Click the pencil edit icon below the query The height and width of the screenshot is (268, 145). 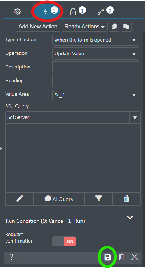pyautogui.click(x=19, y=199)
